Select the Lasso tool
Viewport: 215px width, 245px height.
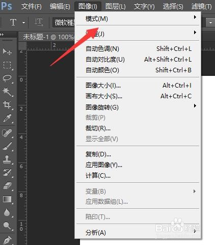point(7,78)
